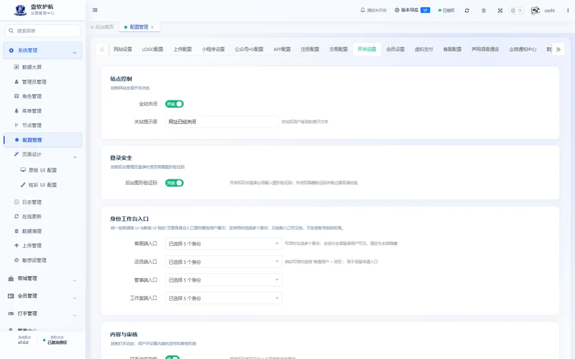Click the 打手管理 gamepad icon
Screen dimensions: 575x359
point(11,314)
